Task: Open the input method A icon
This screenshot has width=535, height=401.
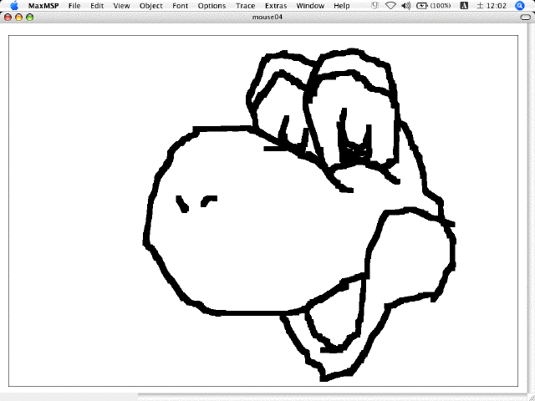Action: [x=464, y=6]
